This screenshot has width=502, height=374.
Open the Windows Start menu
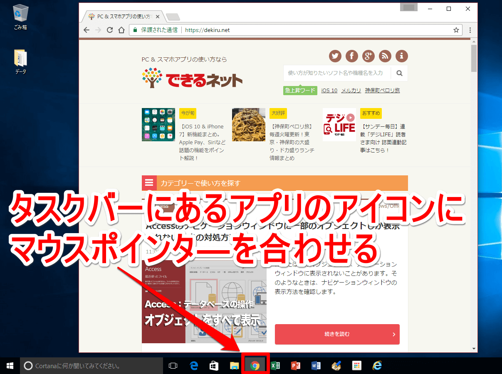(x=10, y=366)
